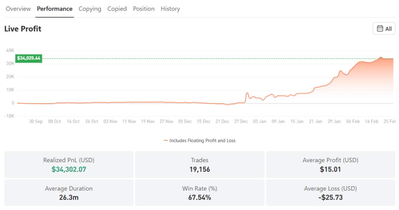
Task: View the Copied tab
Action: coord(117,9)
